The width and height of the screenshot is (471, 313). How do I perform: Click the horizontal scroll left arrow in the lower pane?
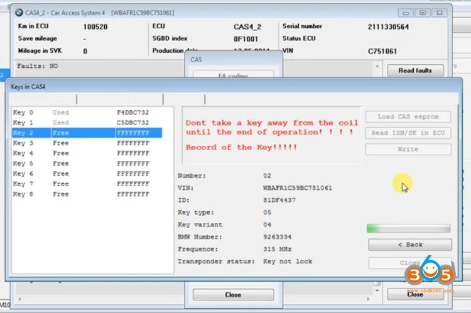tap(19, 299)
